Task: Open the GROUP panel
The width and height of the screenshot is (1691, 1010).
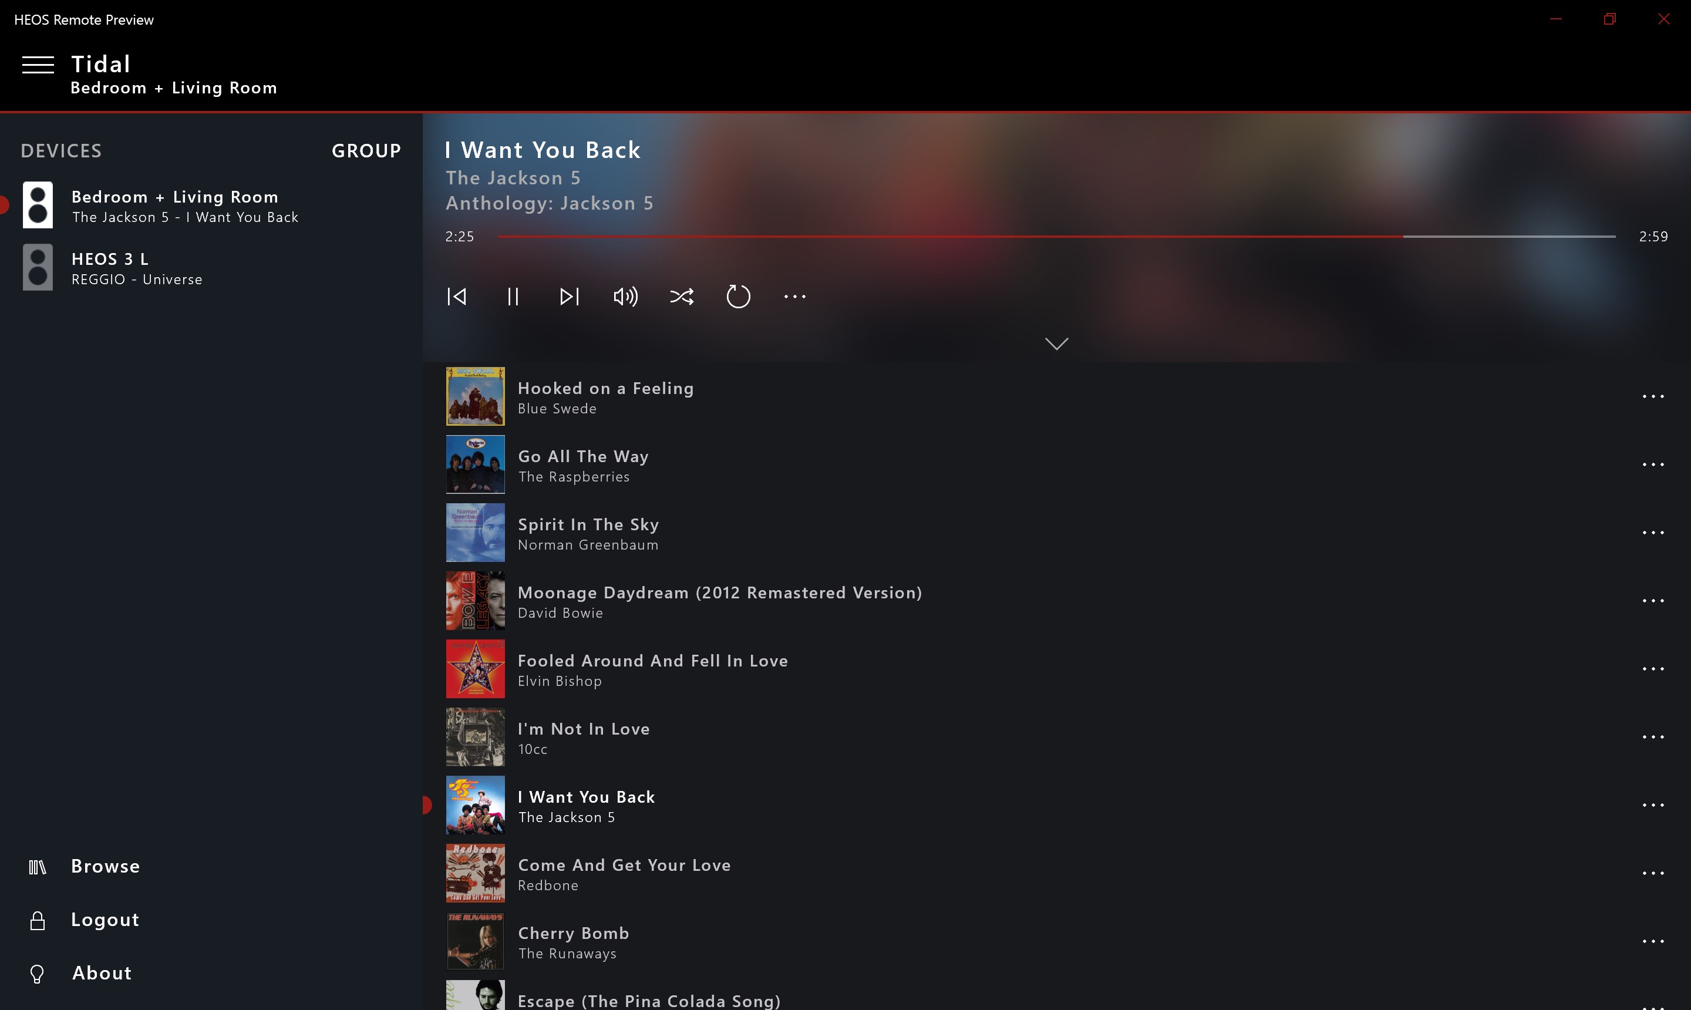Action: pyautogui.click(x=366, y=150)
